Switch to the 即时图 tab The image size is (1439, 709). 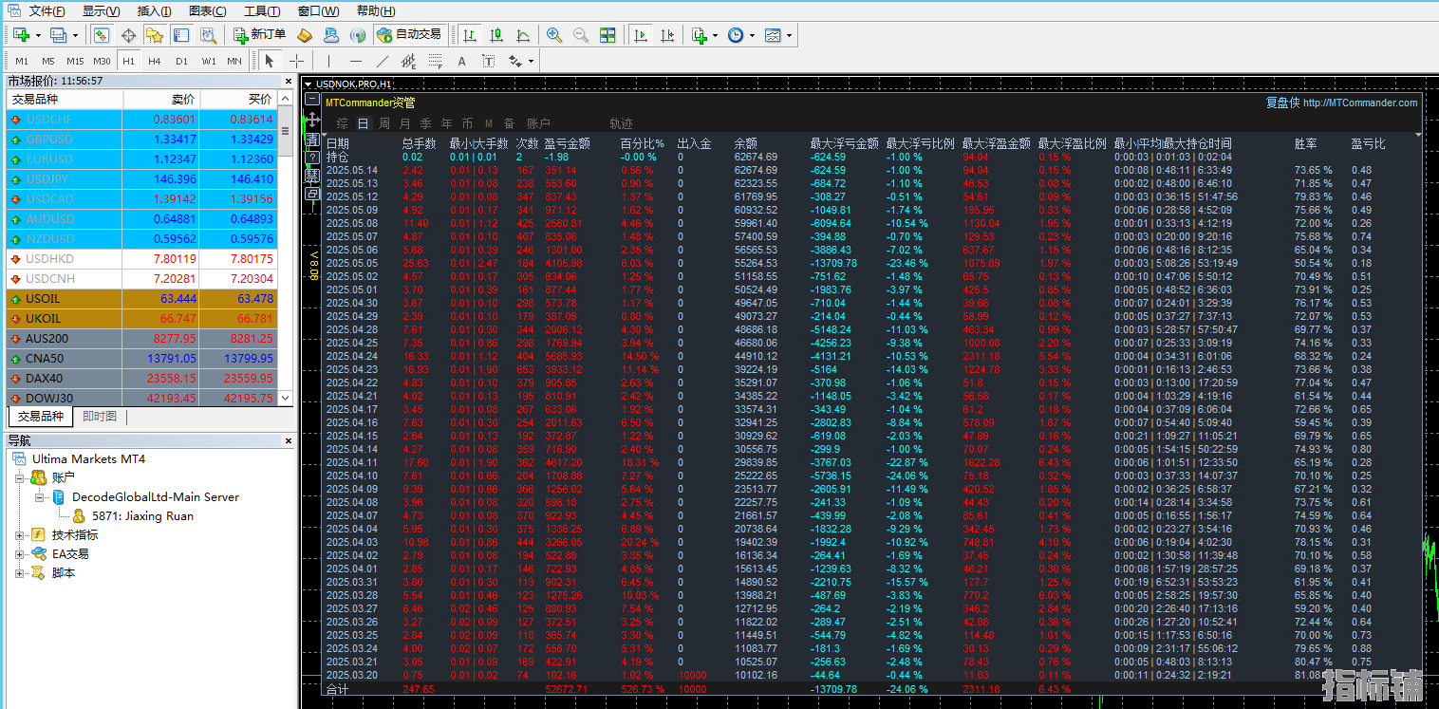click(x=100, y=417)
